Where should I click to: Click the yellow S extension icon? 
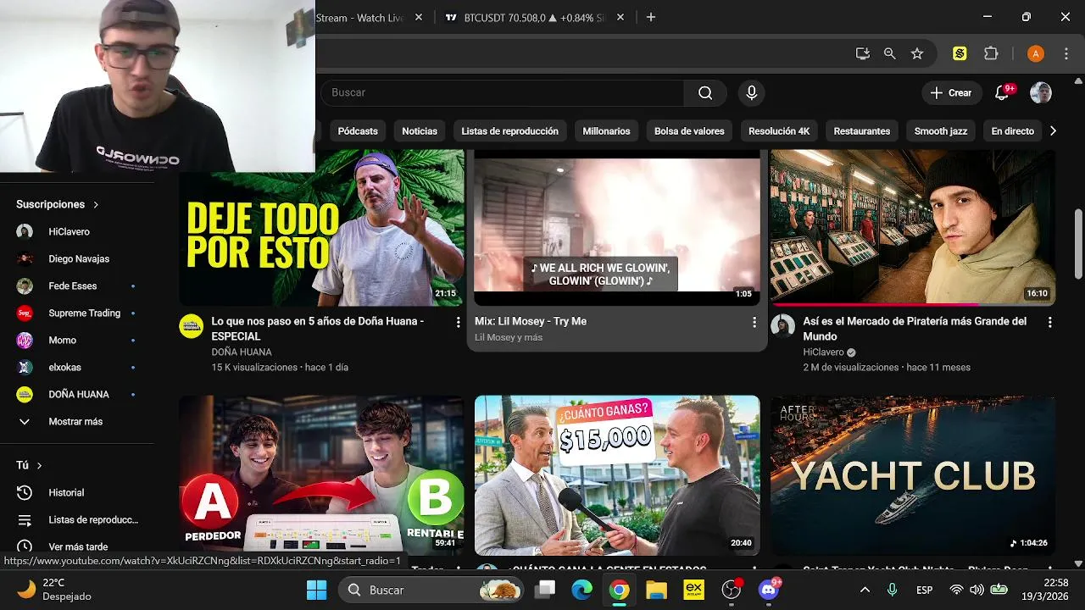(960, 53)
